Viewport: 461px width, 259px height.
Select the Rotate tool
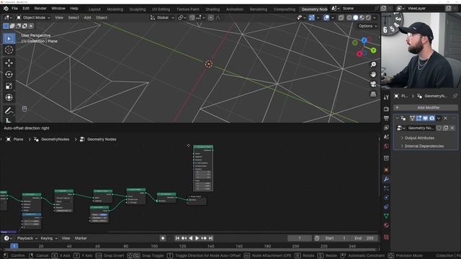pyautogui.click(x=9, y=74)
